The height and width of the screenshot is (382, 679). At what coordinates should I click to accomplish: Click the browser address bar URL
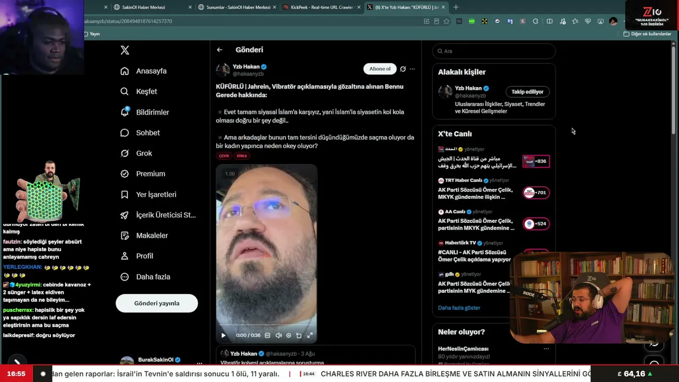(128, 21)
